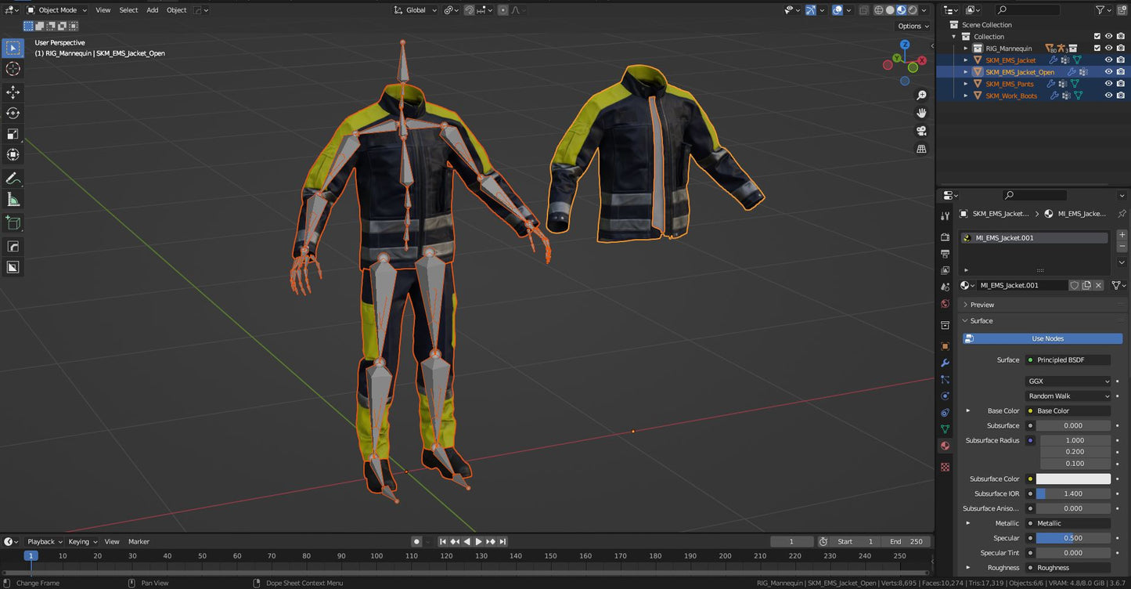Hide SKM_EMS_Pants in the viewport
1131x589 pixels.
pos(1108,84)
